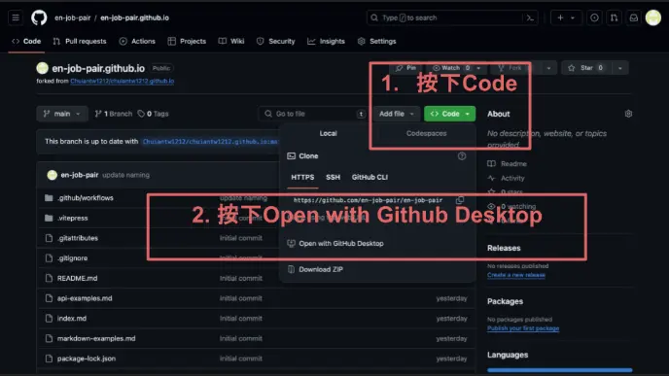Expand the create new dropdown arrow
The height and width of the screenshot is (376, 669).
(x=573, y=17)
